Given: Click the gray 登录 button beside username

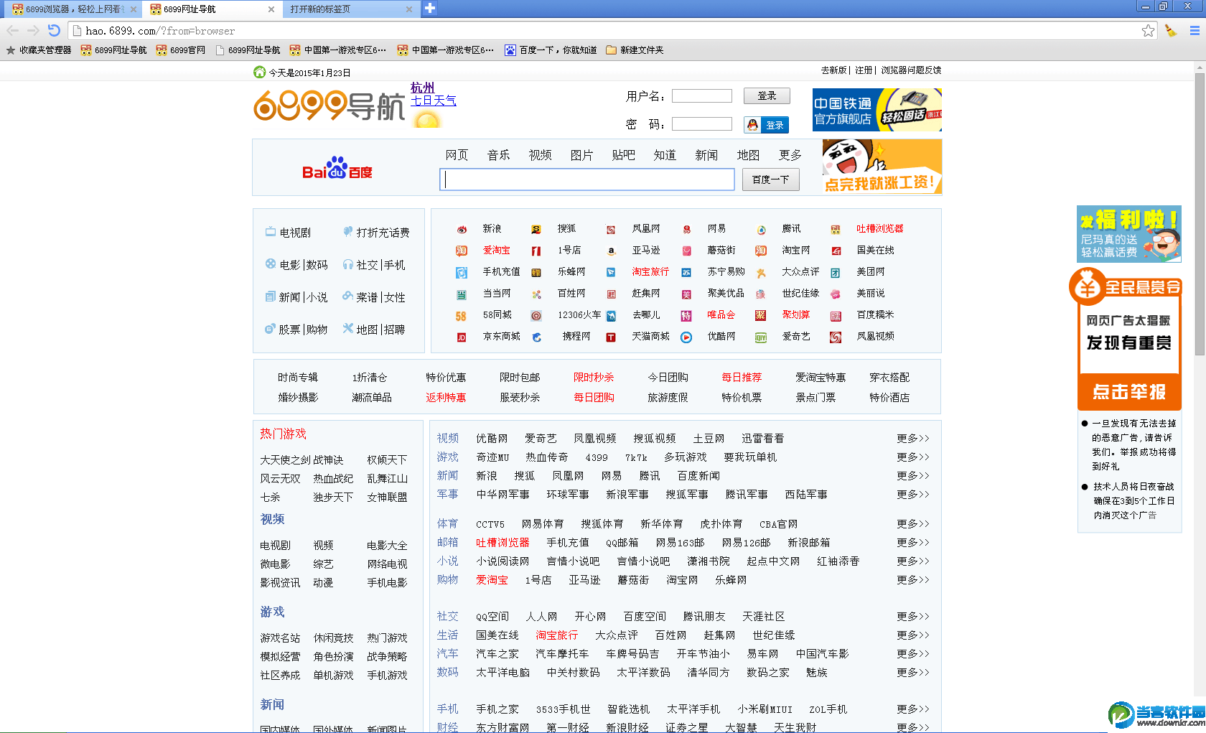Looking at the screenshot, I should pyautogui.click(x=767, y=96).
